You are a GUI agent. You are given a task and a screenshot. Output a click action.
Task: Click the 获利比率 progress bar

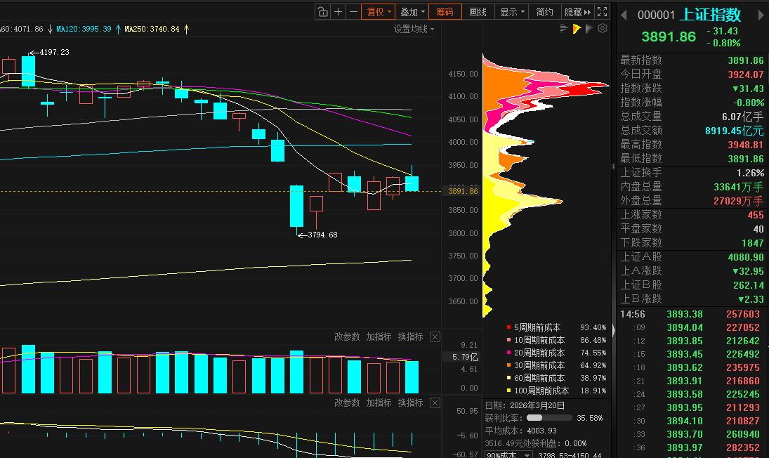pyautogui.click(x=548, y=418)
